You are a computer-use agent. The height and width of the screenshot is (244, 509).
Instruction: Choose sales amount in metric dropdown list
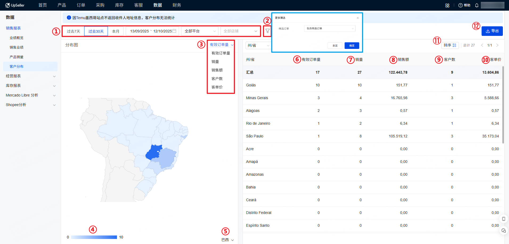click(217, 70)
